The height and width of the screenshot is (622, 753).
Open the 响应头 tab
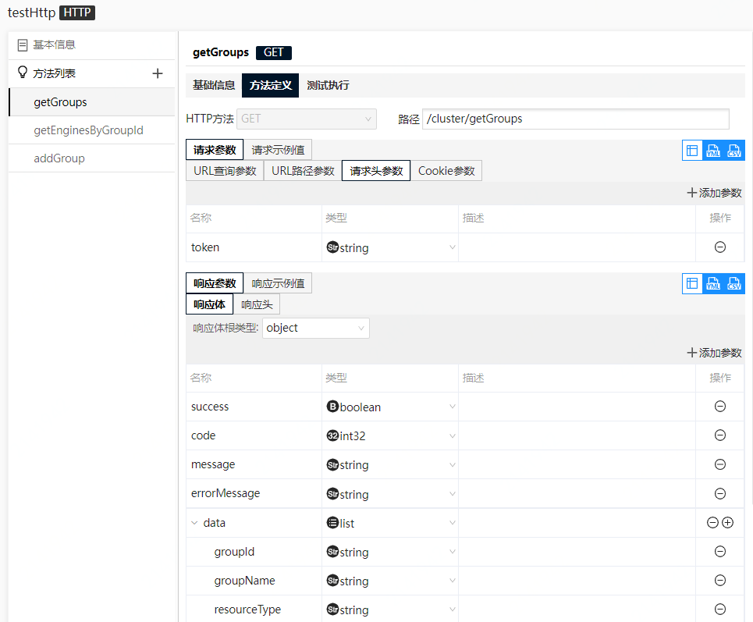pos(257,304)
